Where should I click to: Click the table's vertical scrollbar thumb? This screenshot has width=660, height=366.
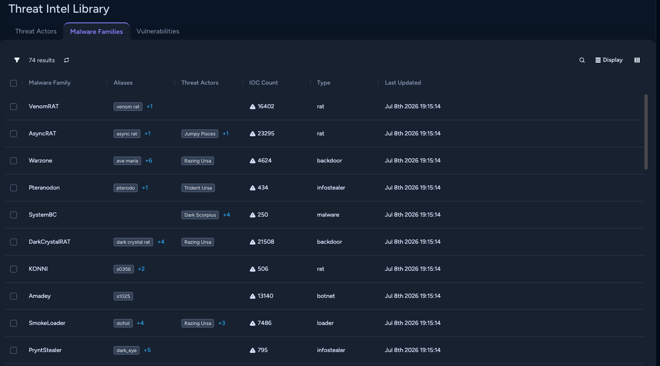pyautogui.click(x=646, y=132)
